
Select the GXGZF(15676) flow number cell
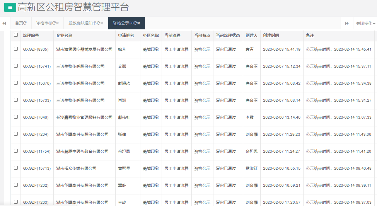click(37, 83)
